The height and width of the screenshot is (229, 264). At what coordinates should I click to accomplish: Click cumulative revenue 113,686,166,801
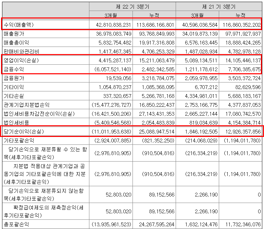pos(155,25)
